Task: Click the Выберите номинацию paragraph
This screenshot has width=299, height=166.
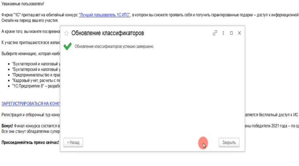Action: [31, 54]
